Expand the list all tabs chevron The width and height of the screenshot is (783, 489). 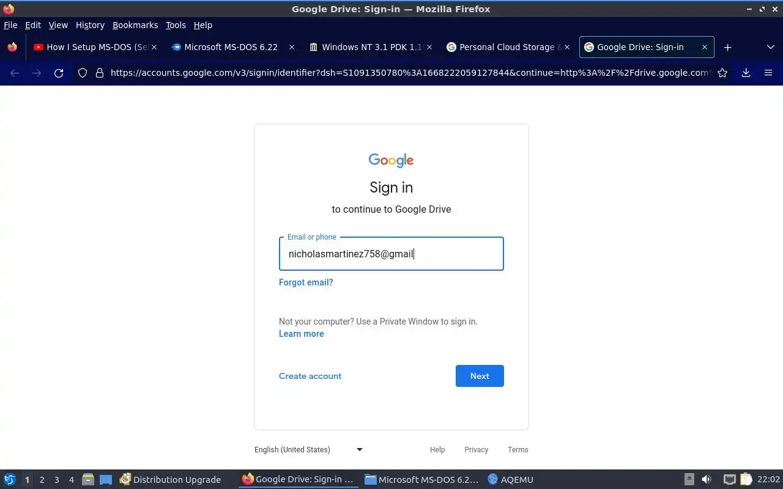[x=770, y=47]
